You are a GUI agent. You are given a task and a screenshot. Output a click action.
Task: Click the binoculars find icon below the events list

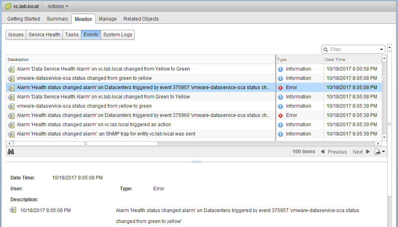[11, 152]
